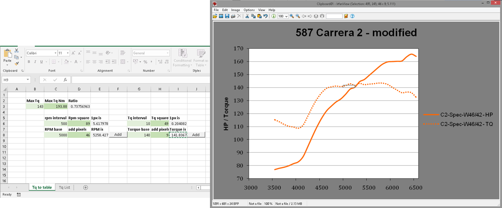502x208 pixels.
Task: Open IrfanView help question mark icon
Action: [352, 16]
